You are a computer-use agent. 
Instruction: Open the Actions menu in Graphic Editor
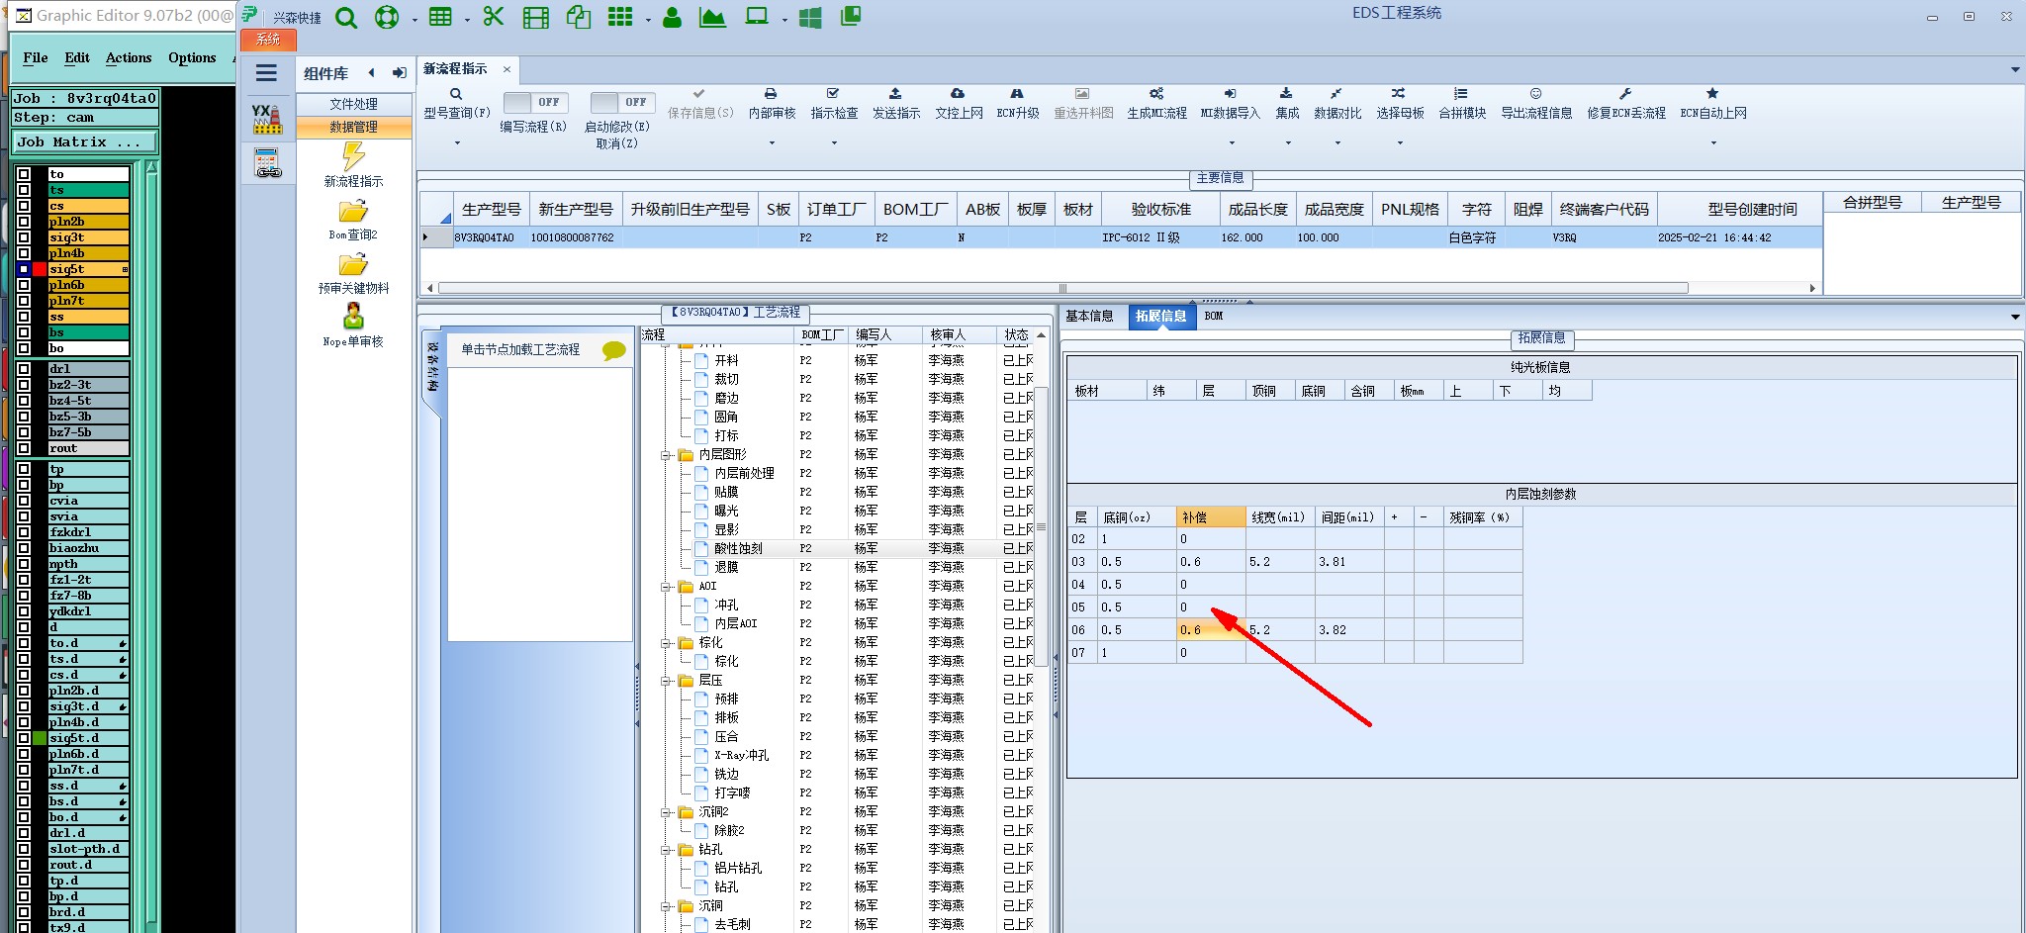click(129, 57)
